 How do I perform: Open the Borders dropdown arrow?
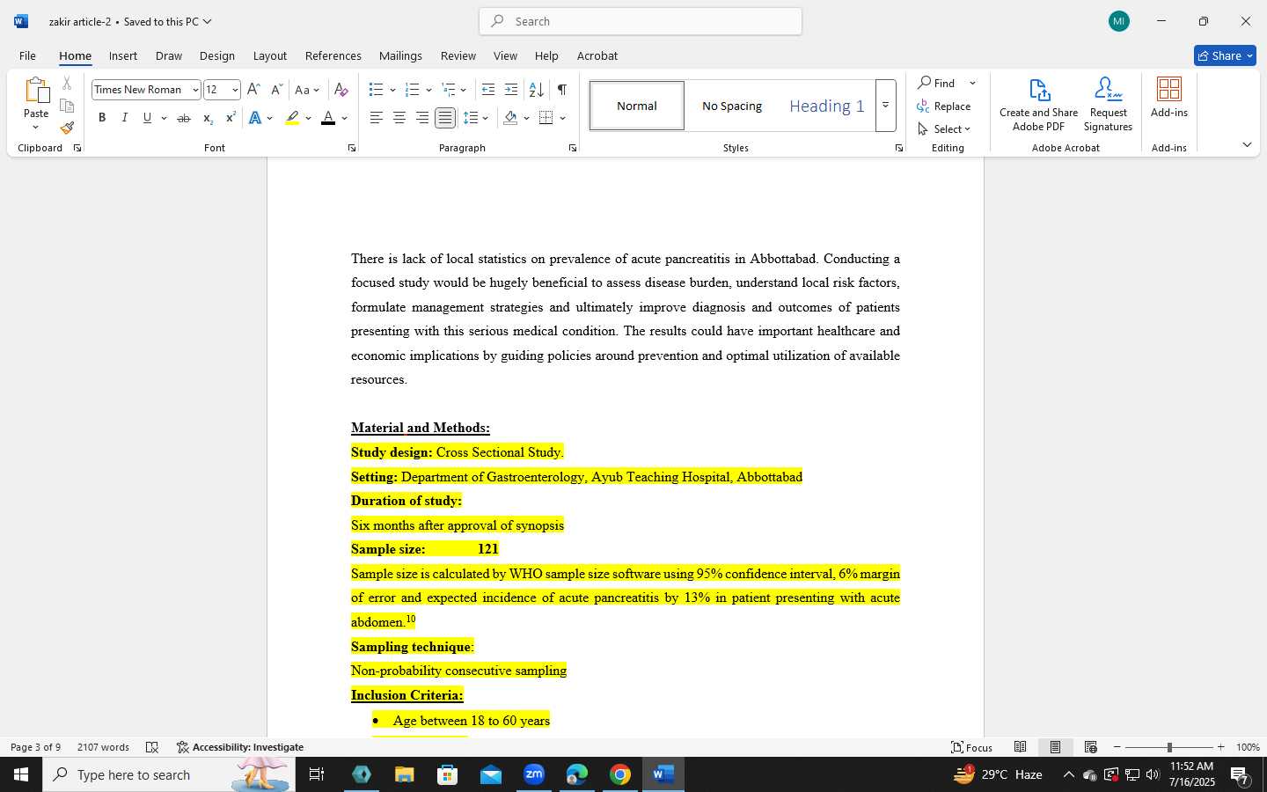(562, 118)
